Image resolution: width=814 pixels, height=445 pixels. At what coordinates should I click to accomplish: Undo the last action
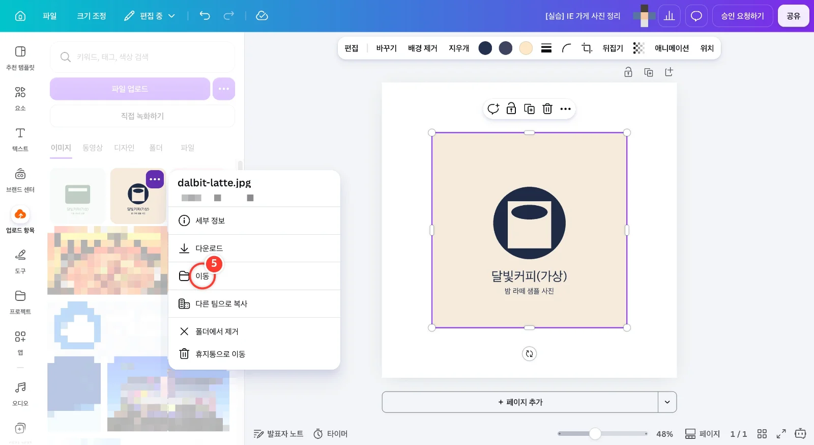pos(205,16)
